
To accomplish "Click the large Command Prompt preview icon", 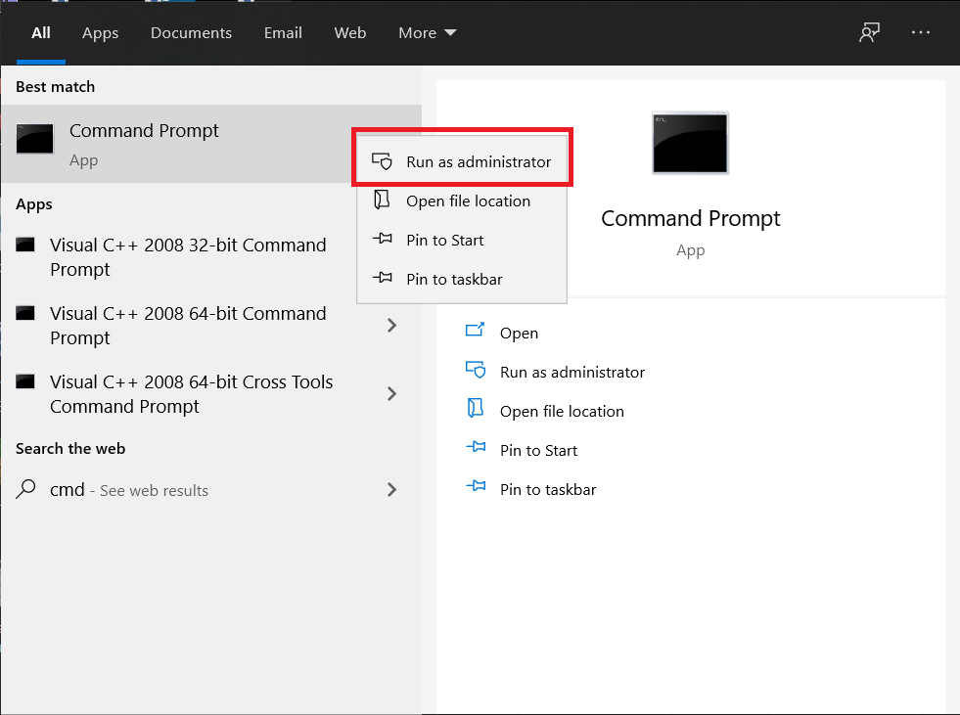I will click(x=690, y=143).
